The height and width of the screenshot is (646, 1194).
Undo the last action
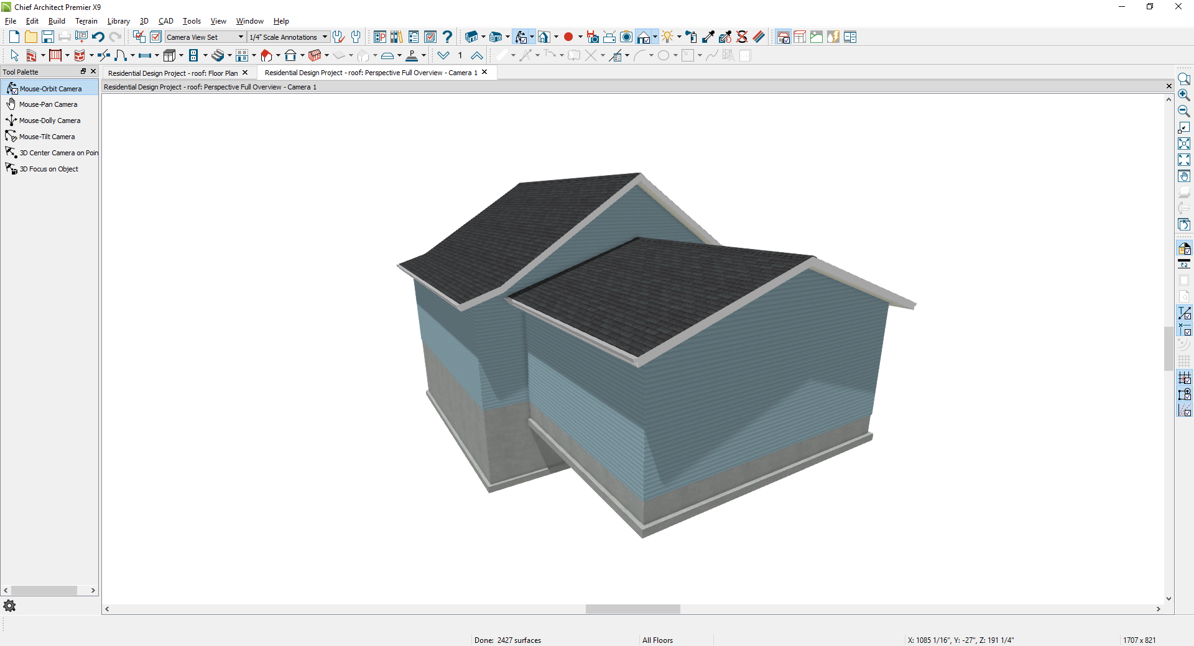tap(98, 37)
